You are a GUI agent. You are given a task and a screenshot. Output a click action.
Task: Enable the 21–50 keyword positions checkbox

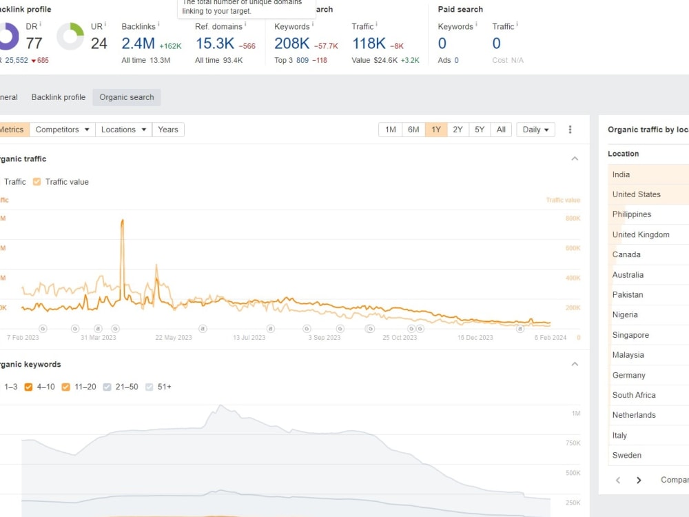(107, 387)
